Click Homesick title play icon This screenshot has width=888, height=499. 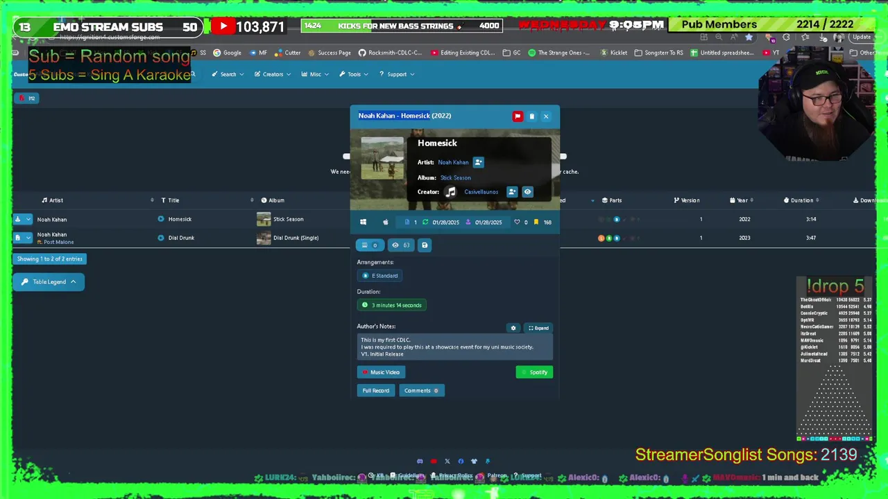point(161,219)
